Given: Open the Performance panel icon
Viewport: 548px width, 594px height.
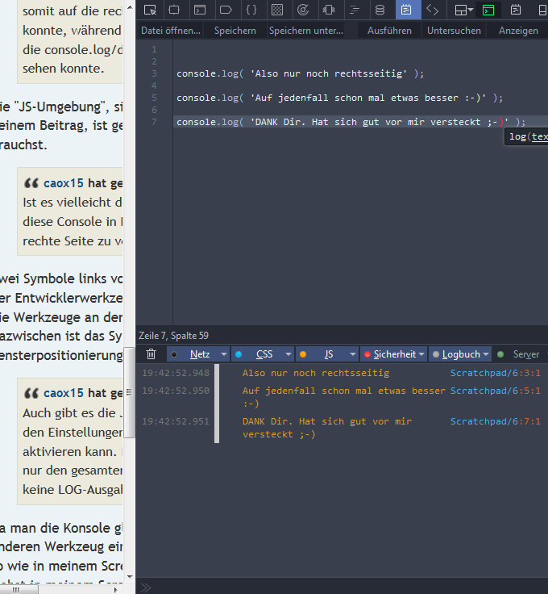Looking at the screenshot, I should (303, 10).
